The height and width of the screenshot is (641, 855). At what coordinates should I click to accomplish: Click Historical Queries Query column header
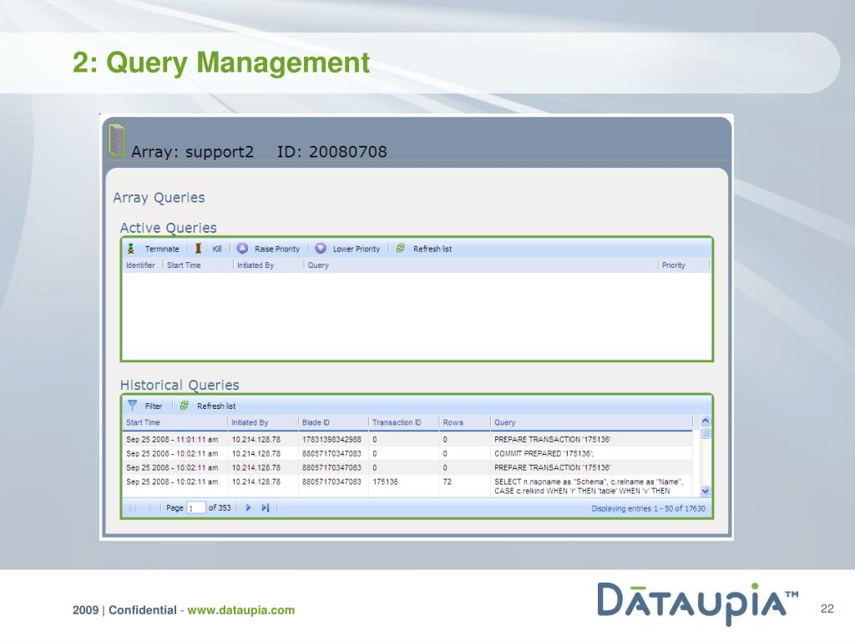tap(505, 422)
